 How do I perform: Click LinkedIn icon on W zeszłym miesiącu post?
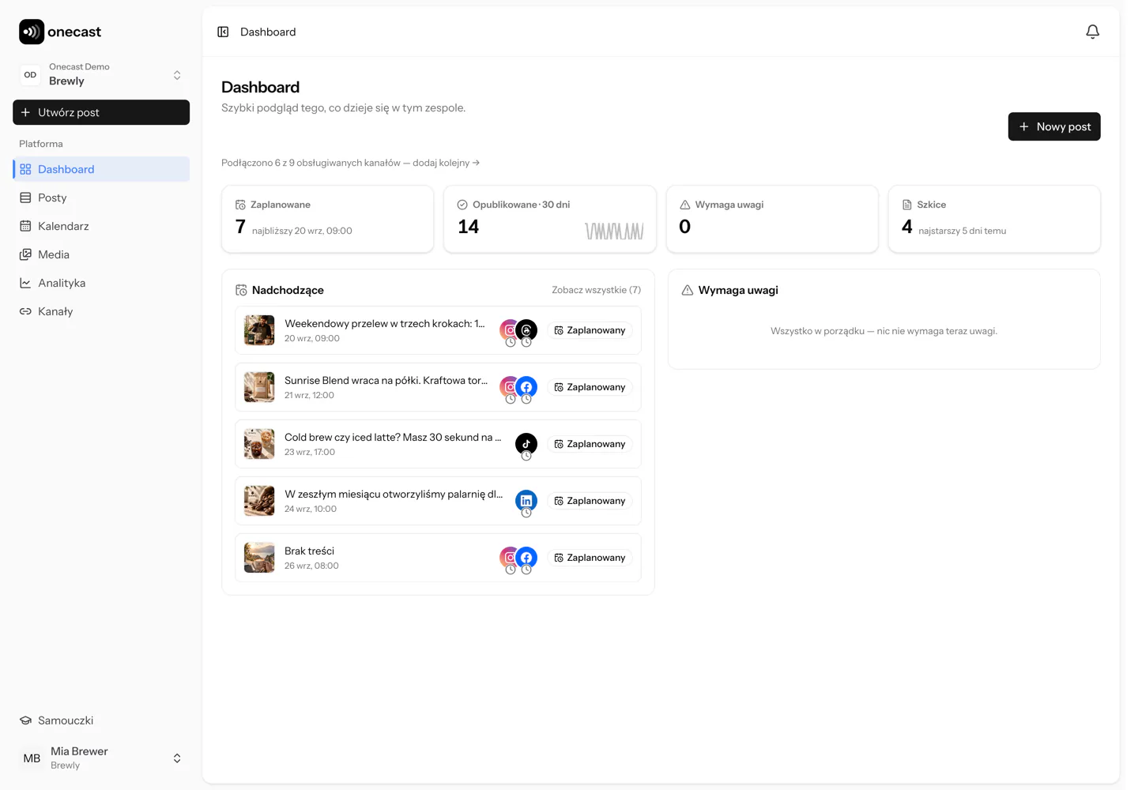[526, 501]
